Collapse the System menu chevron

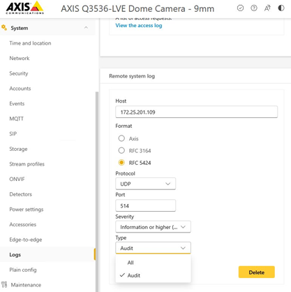pos(86,28)
